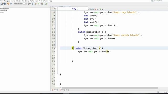Collapse the code fold at line 3
The width and height of the screenshot is (168, 94).
tap(56, 9)
